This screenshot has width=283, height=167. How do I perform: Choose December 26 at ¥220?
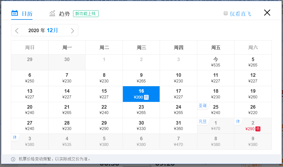click(253, 110)
